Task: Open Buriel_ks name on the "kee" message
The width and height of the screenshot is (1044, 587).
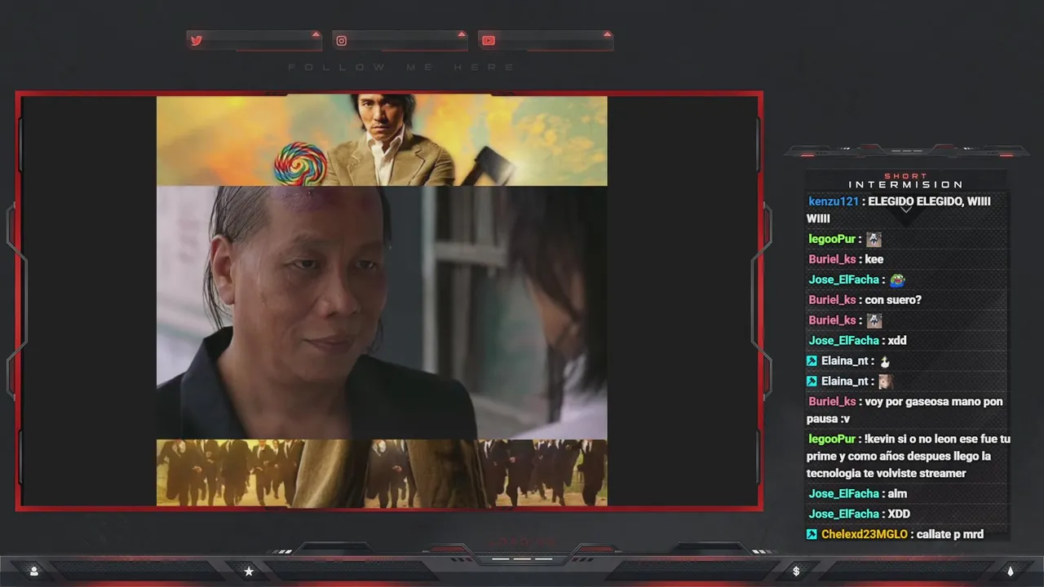Action: [x=832, y=259]
